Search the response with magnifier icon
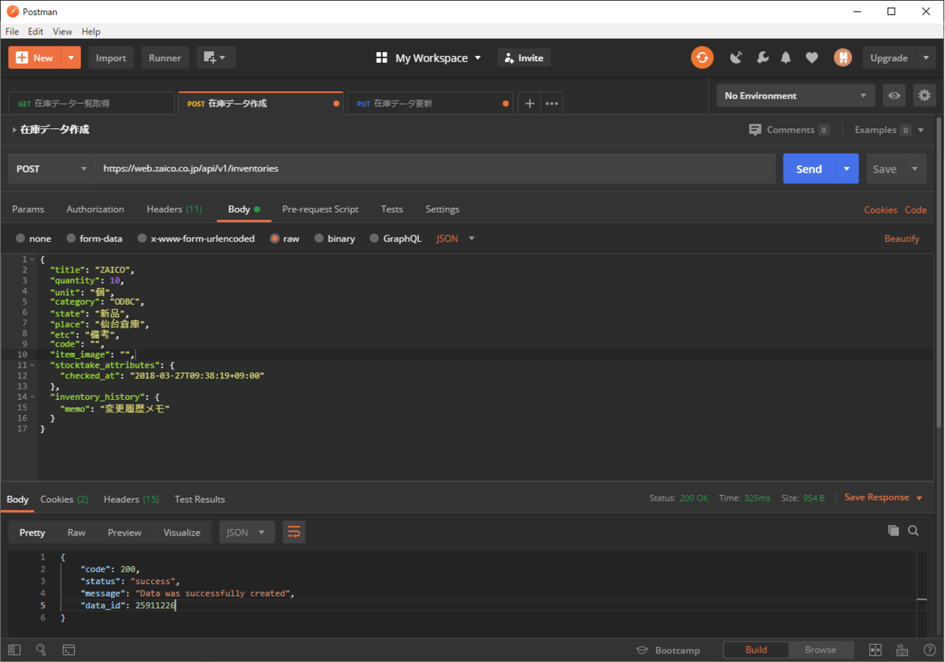The width and height of the screenshot is (945, 662). point(913,531)
